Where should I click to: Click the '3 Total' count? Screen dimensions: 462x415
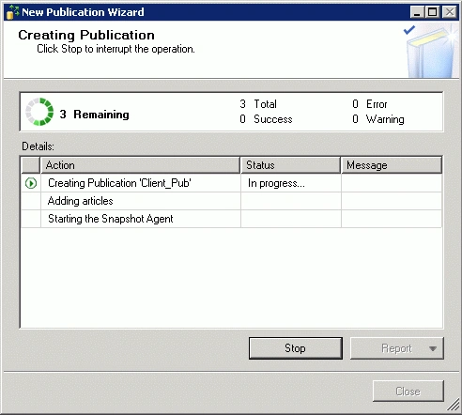pos(258,104)
